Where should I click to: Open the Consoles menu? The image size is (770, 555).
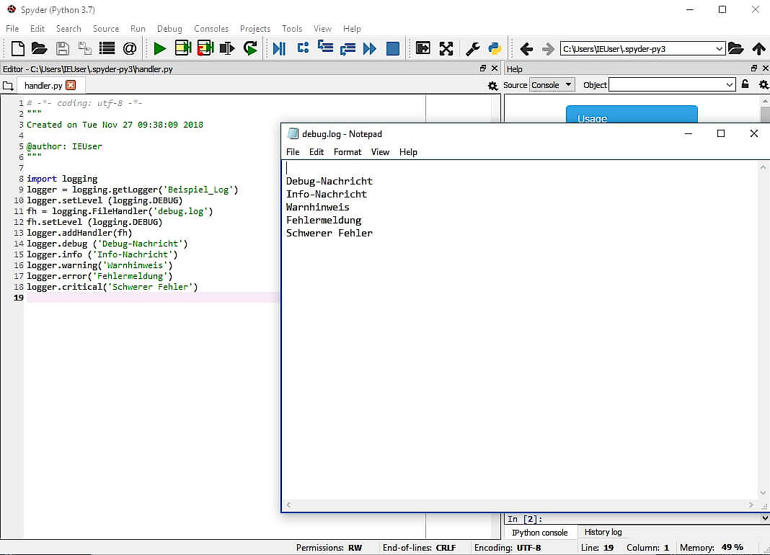211,29
